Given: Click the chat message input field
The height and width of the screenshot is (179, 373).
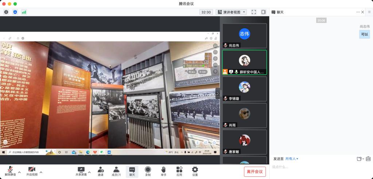Looking at the screenshot, I should point(321,167).
